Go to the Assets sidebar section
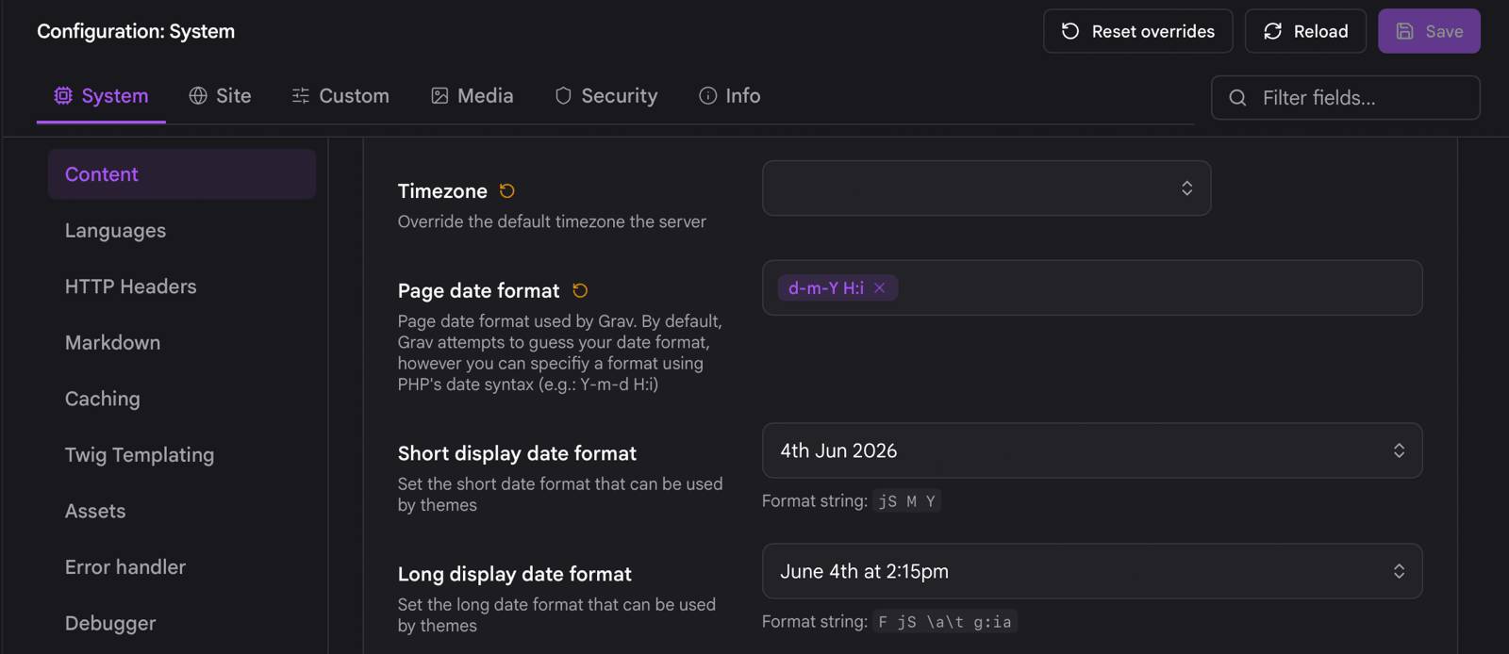 coord(182,511)
